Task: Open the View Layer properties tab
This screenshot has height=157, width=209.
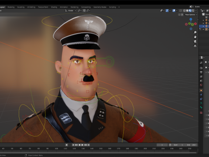Action: coord(201,76)
